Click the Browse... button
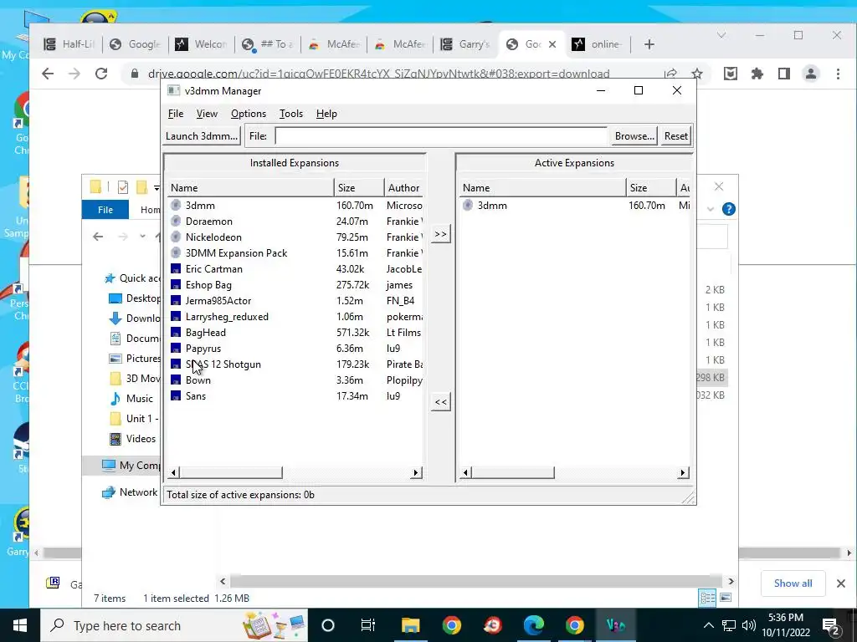Viewport: 857px width, 642px height. 634,136
